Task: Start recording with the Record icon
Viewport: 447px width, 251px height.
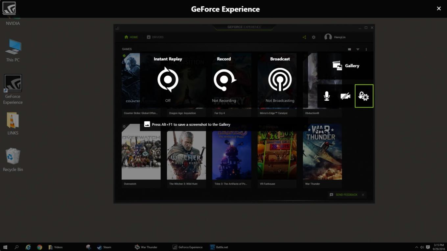Action: (x=224, y=80)
